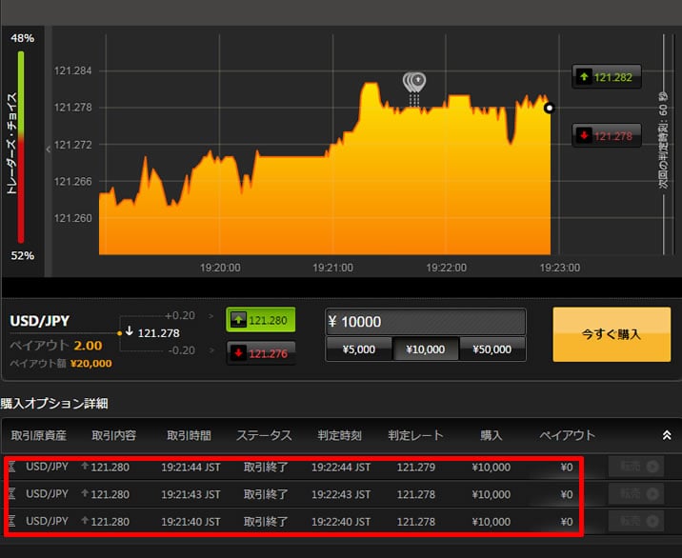The height and width of the screenshot is (558, 682).
Task: Click the sell button in the 19:21:40 row
Action: click(x=636, y=521)
